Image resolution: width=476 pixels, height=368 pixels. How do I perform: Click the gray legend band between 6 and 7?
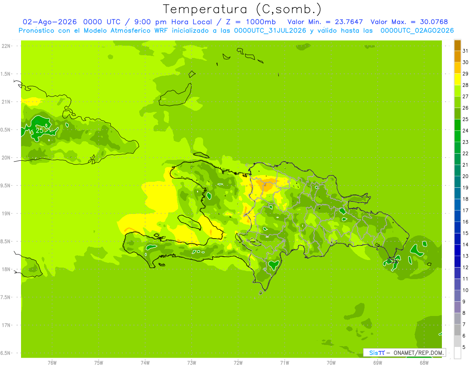coord(457,330)
